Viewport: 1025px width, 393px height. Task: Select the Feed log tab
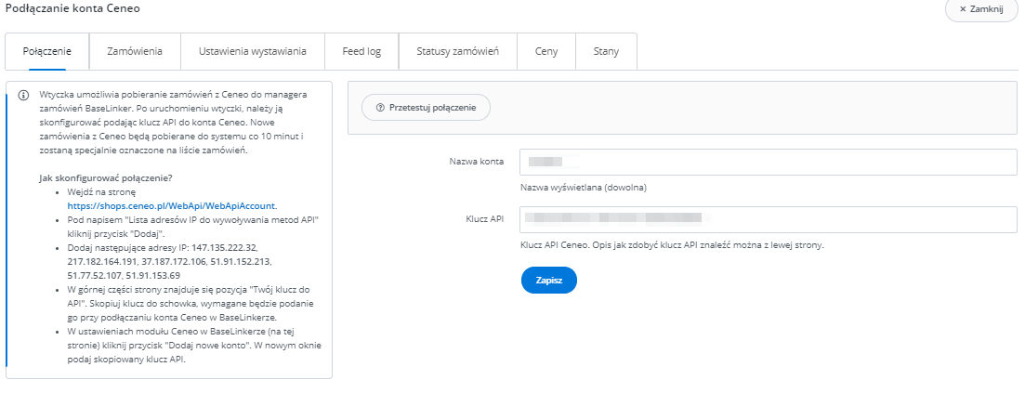[x=361, y=52]
